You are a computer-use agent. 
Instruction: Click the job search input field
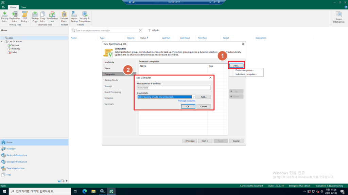click(106, 30)
